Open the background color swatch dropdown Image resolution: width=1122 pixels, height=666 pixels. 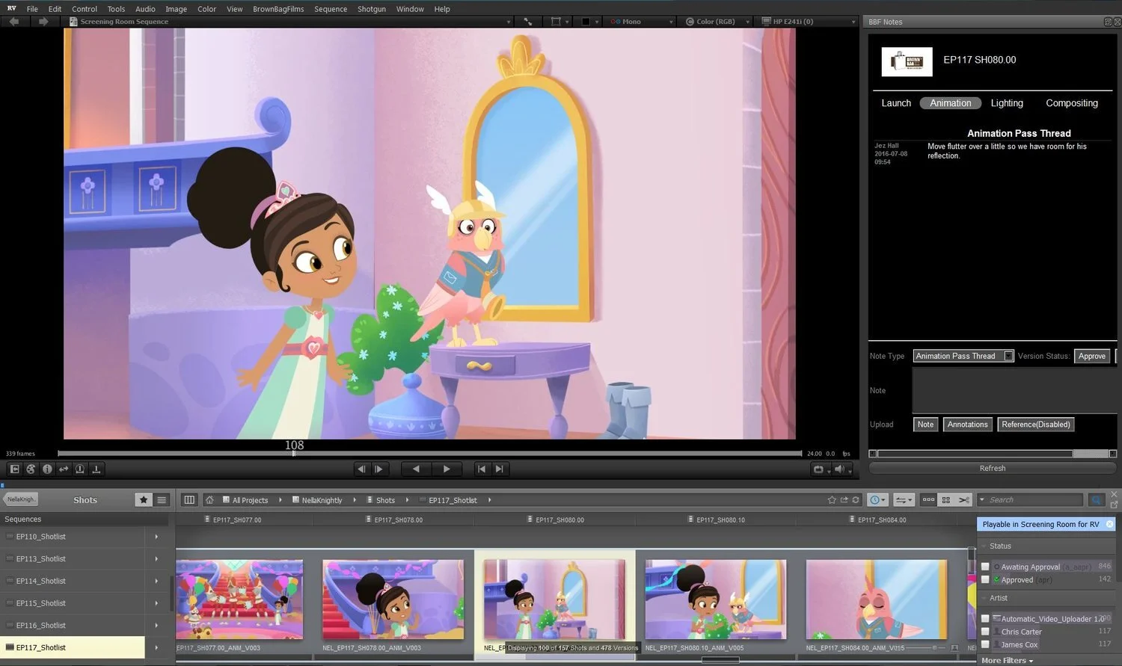[x=590, y=22]
